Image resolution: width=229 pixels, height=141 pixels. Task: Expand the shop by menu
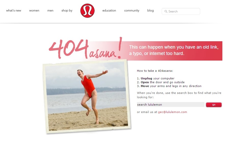click(x=67, y=10)
